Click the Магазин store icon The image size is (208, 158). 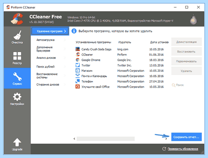tap(78, 70)
